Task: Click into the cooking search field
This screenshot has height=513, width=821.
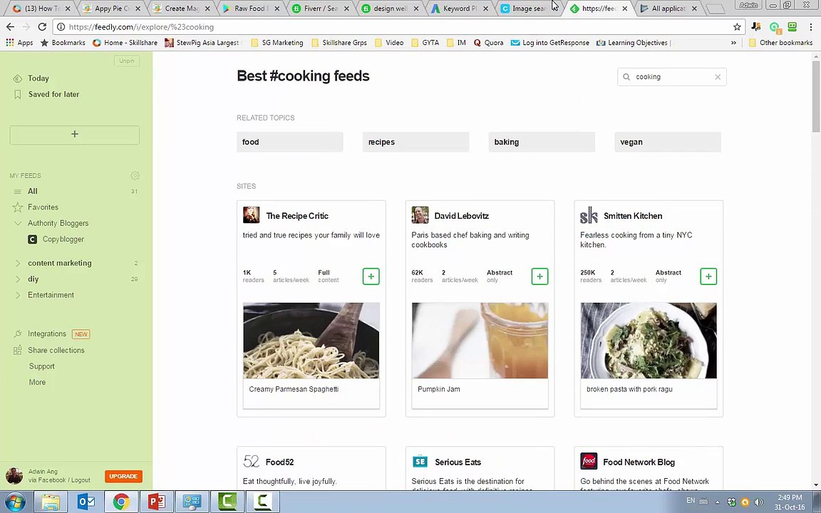Action: 672,77
